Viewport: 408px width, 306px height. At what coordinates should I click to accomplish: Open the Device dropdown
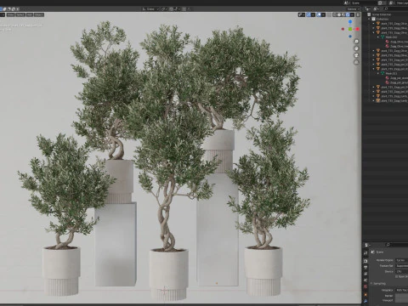click(x=402, y=271)
